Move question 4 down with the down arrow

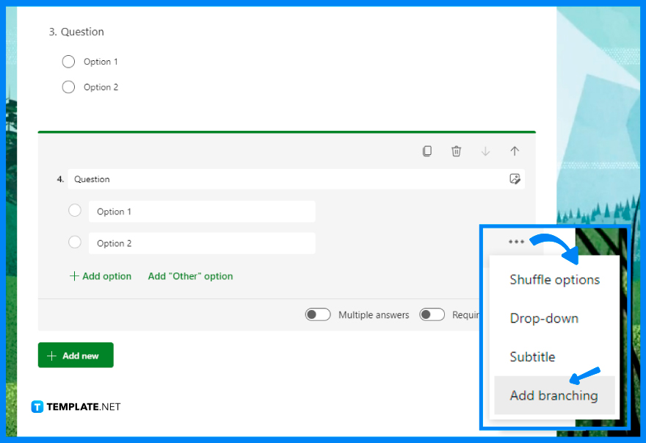[x=485, y=151]
